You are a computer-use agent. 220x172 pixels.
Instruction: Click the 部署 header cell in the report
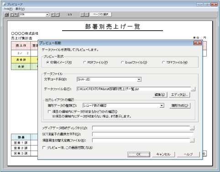coord(21,137)
